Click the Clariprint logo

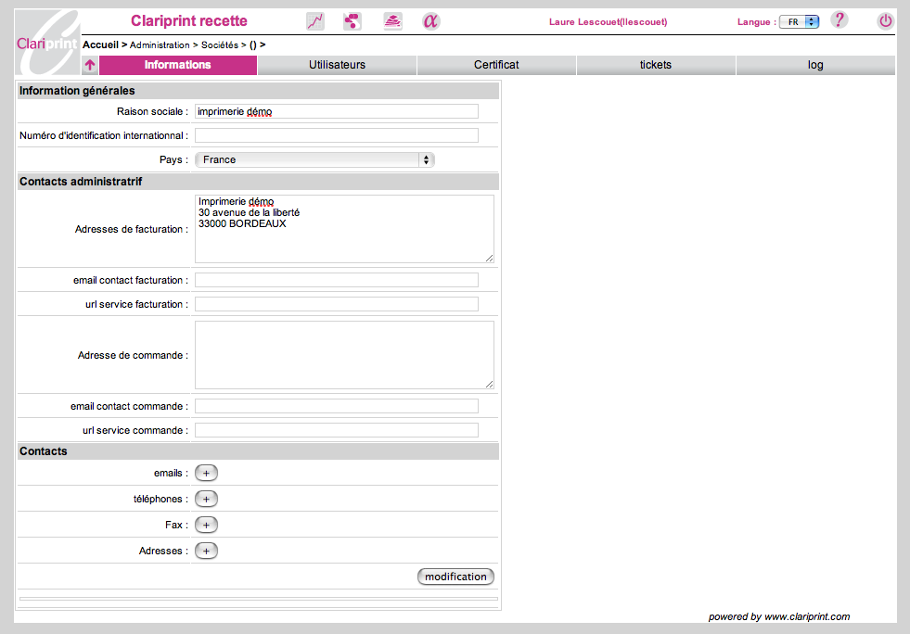48,43
